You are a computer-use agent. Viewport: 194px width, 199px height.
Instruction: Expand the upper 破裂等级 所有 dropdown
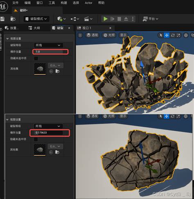(x=48, y=45)
